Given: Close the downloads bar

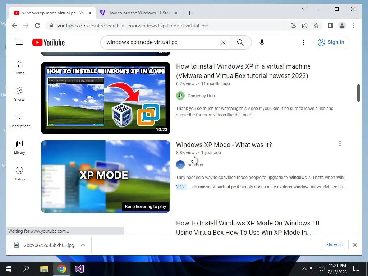Looking at the screenshot, I should pyautogui.click(x=355, y=245).
